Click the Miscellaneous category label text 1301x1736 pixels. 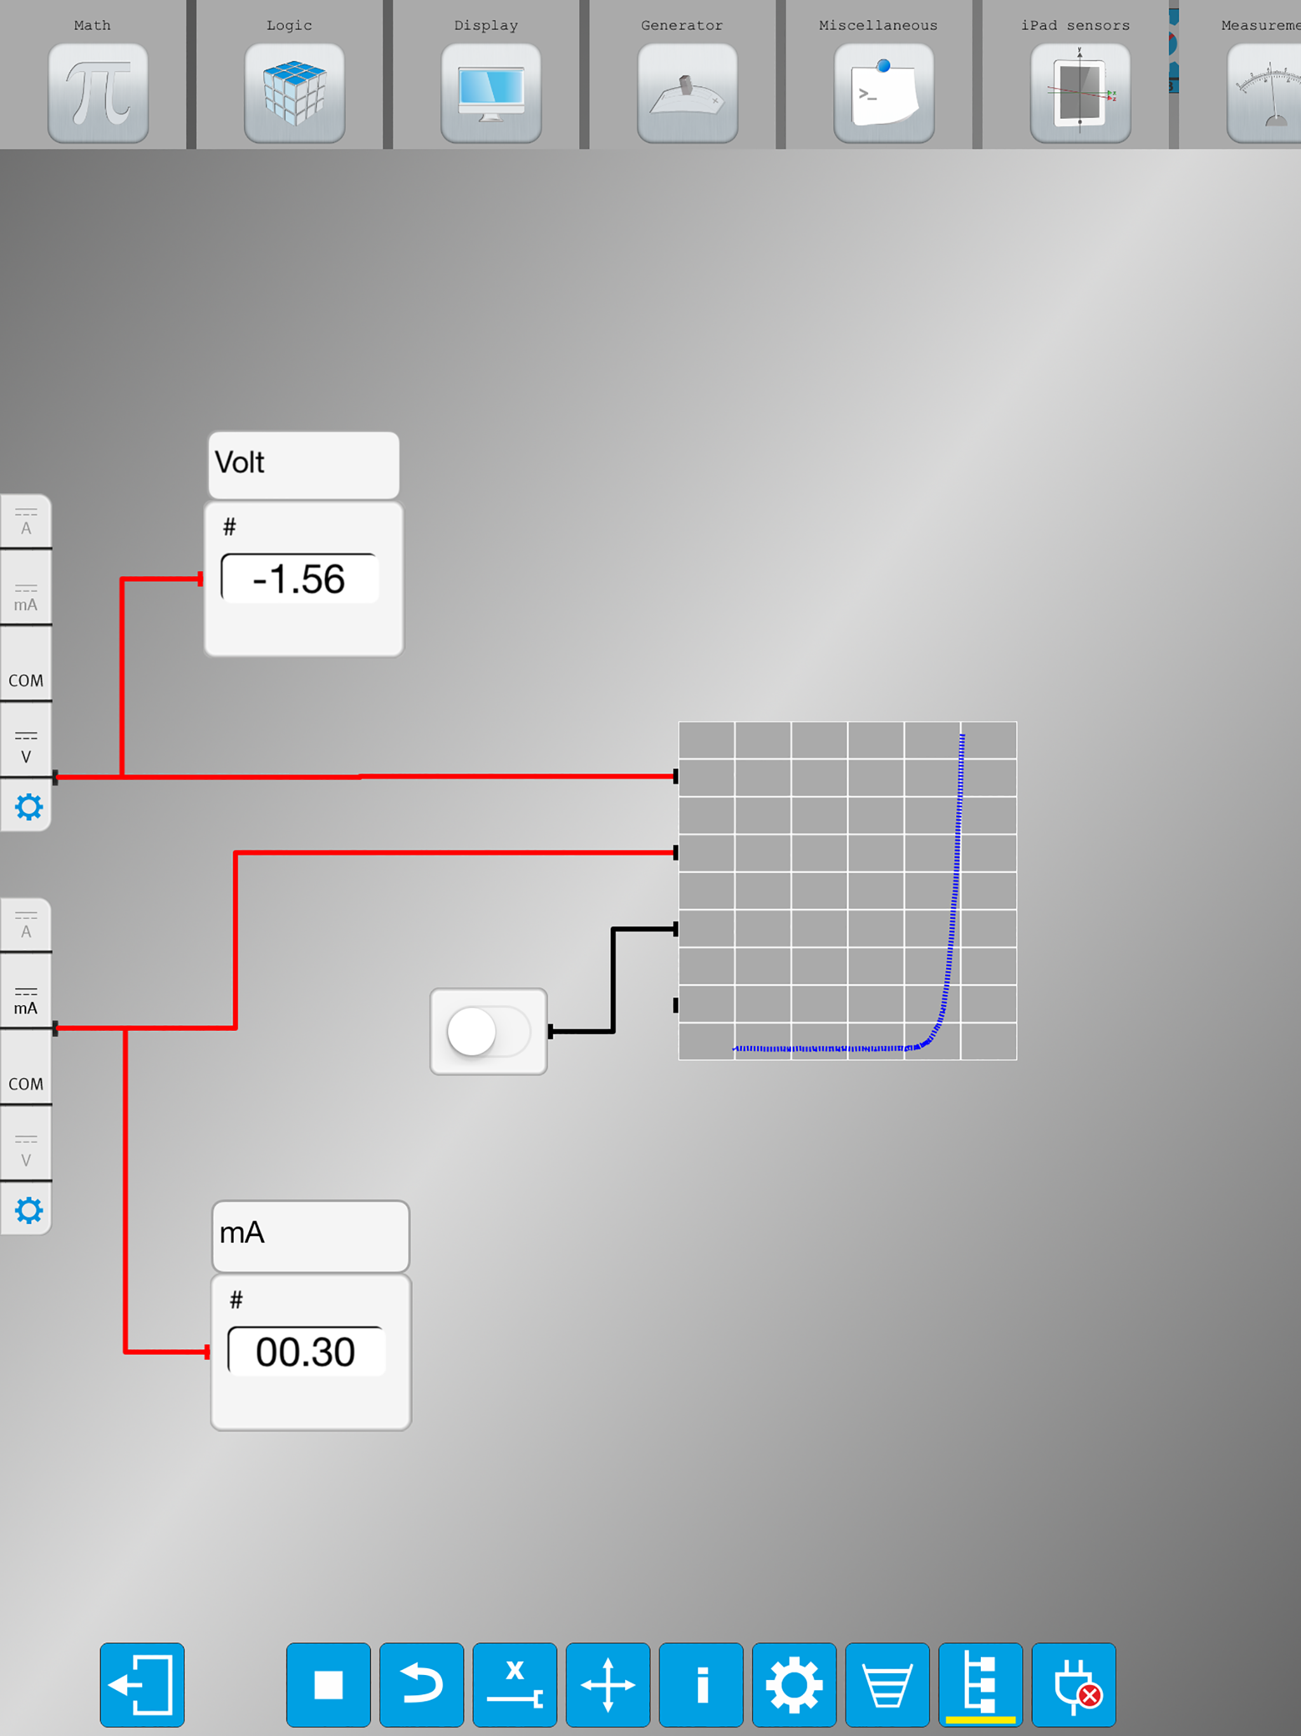pos(878,25)
